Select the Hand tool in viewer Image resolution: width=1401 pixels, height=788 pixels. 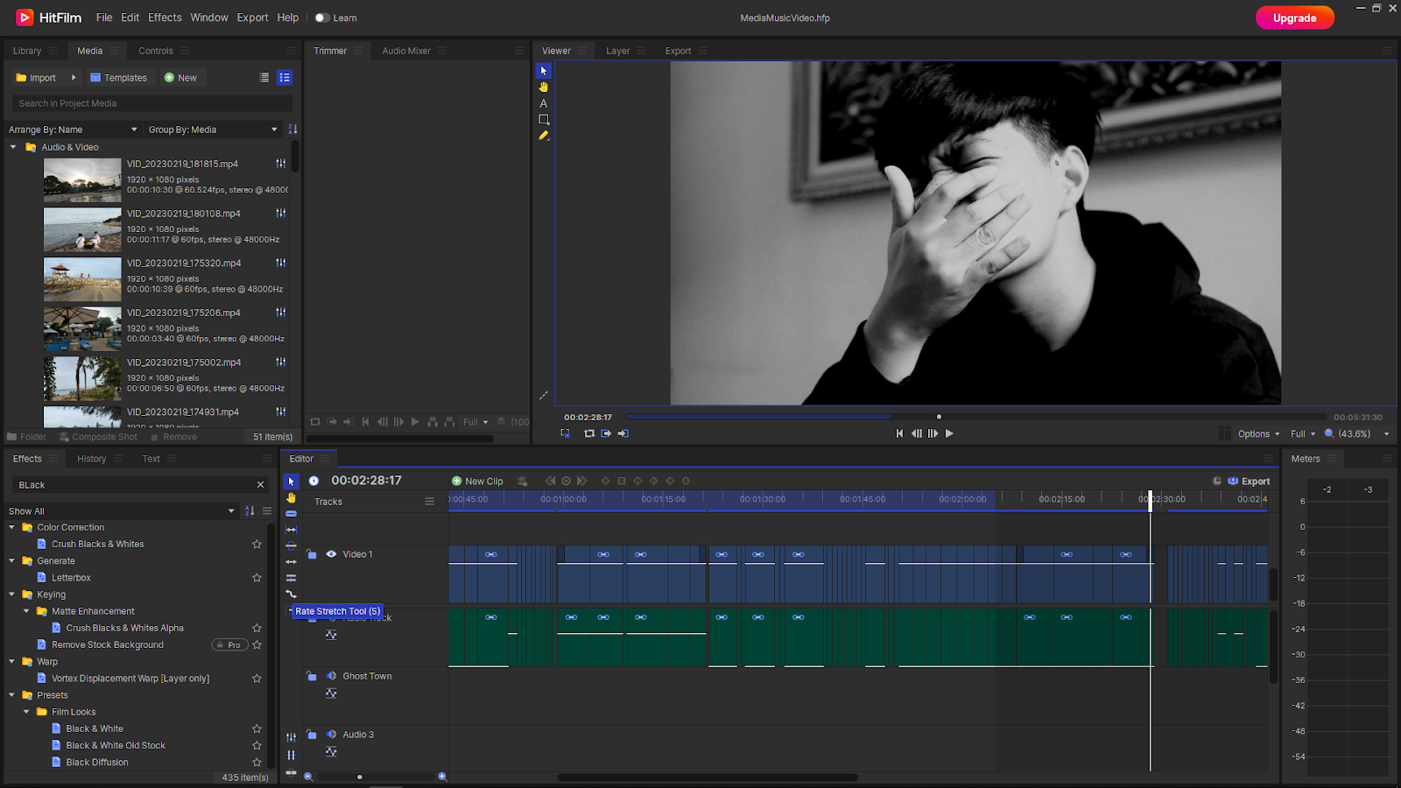pos(544,87)
